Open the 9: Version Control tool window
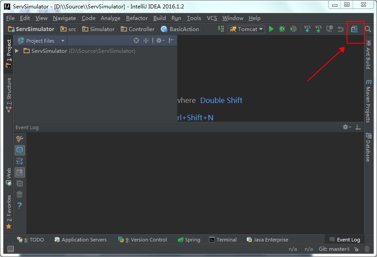 [143, 240]
